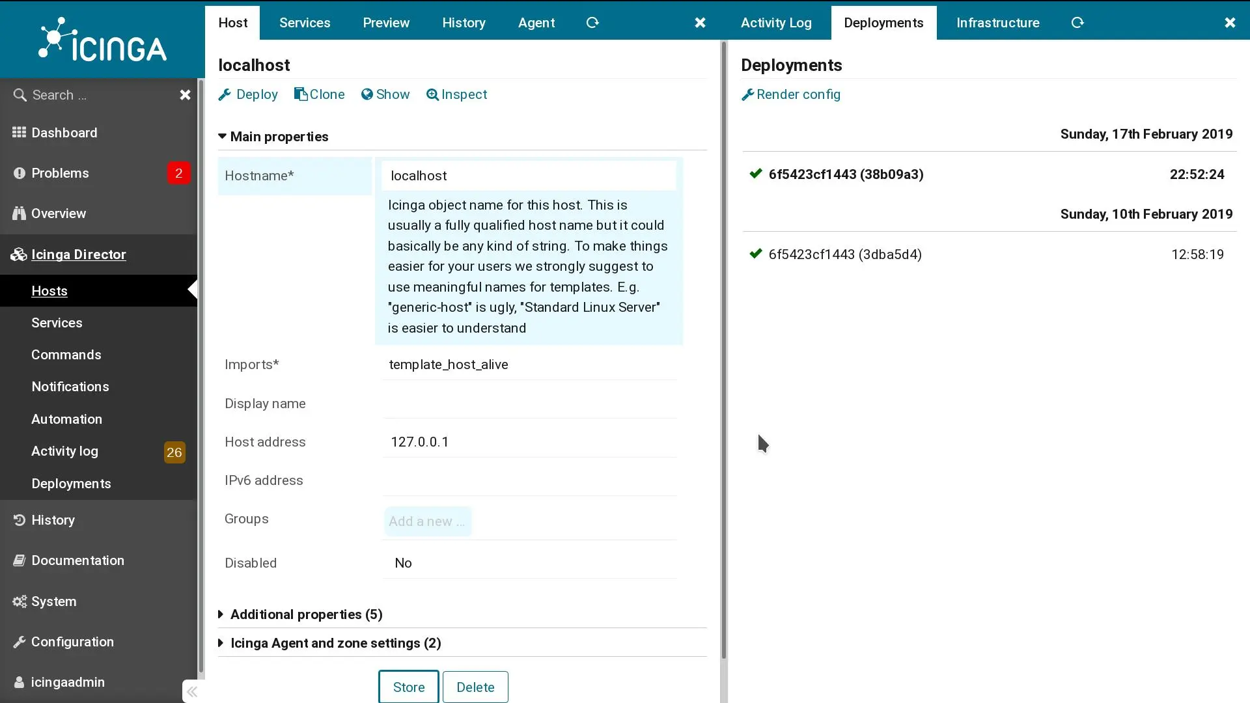Click the host panel vertical scrollbar

click(724, 351)
